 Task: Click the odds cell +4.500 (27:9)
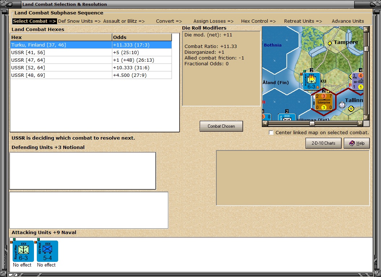(142, 75)
